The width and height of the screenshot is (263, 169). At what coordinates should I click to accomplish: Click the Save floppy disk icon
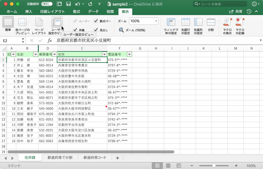tap(69, 4)
